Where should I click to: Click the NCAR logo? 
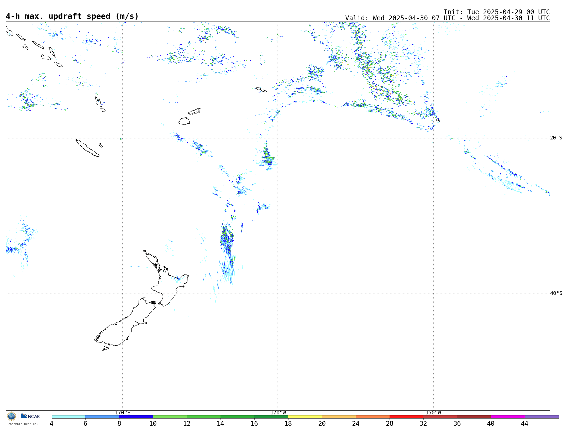[x=30, y=416]
